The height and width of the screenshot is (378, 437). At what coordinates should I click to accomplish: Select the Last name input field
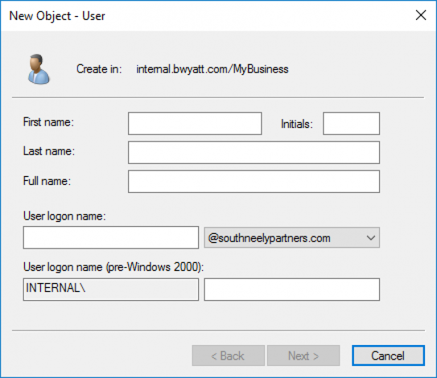254,153
